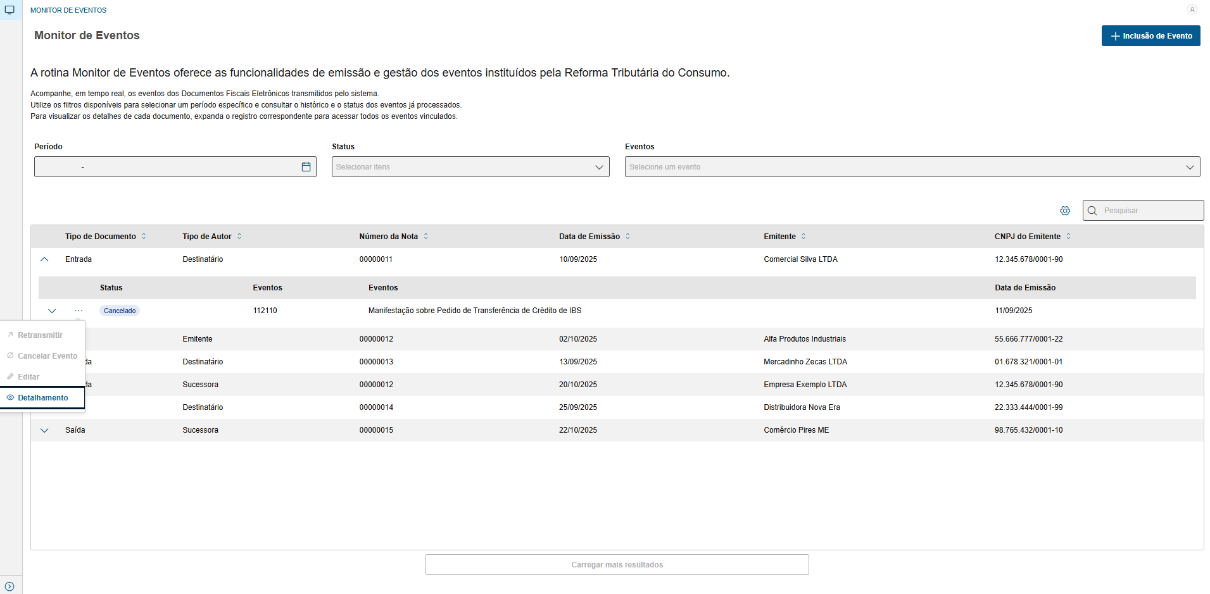This screenshot has width=1210, height=594.
Task: Choose Cancelar Evento from the context menu
Action: tap(42, 356)
